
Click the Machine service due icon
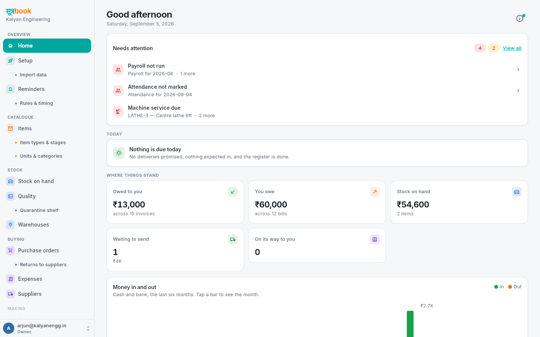118,112
